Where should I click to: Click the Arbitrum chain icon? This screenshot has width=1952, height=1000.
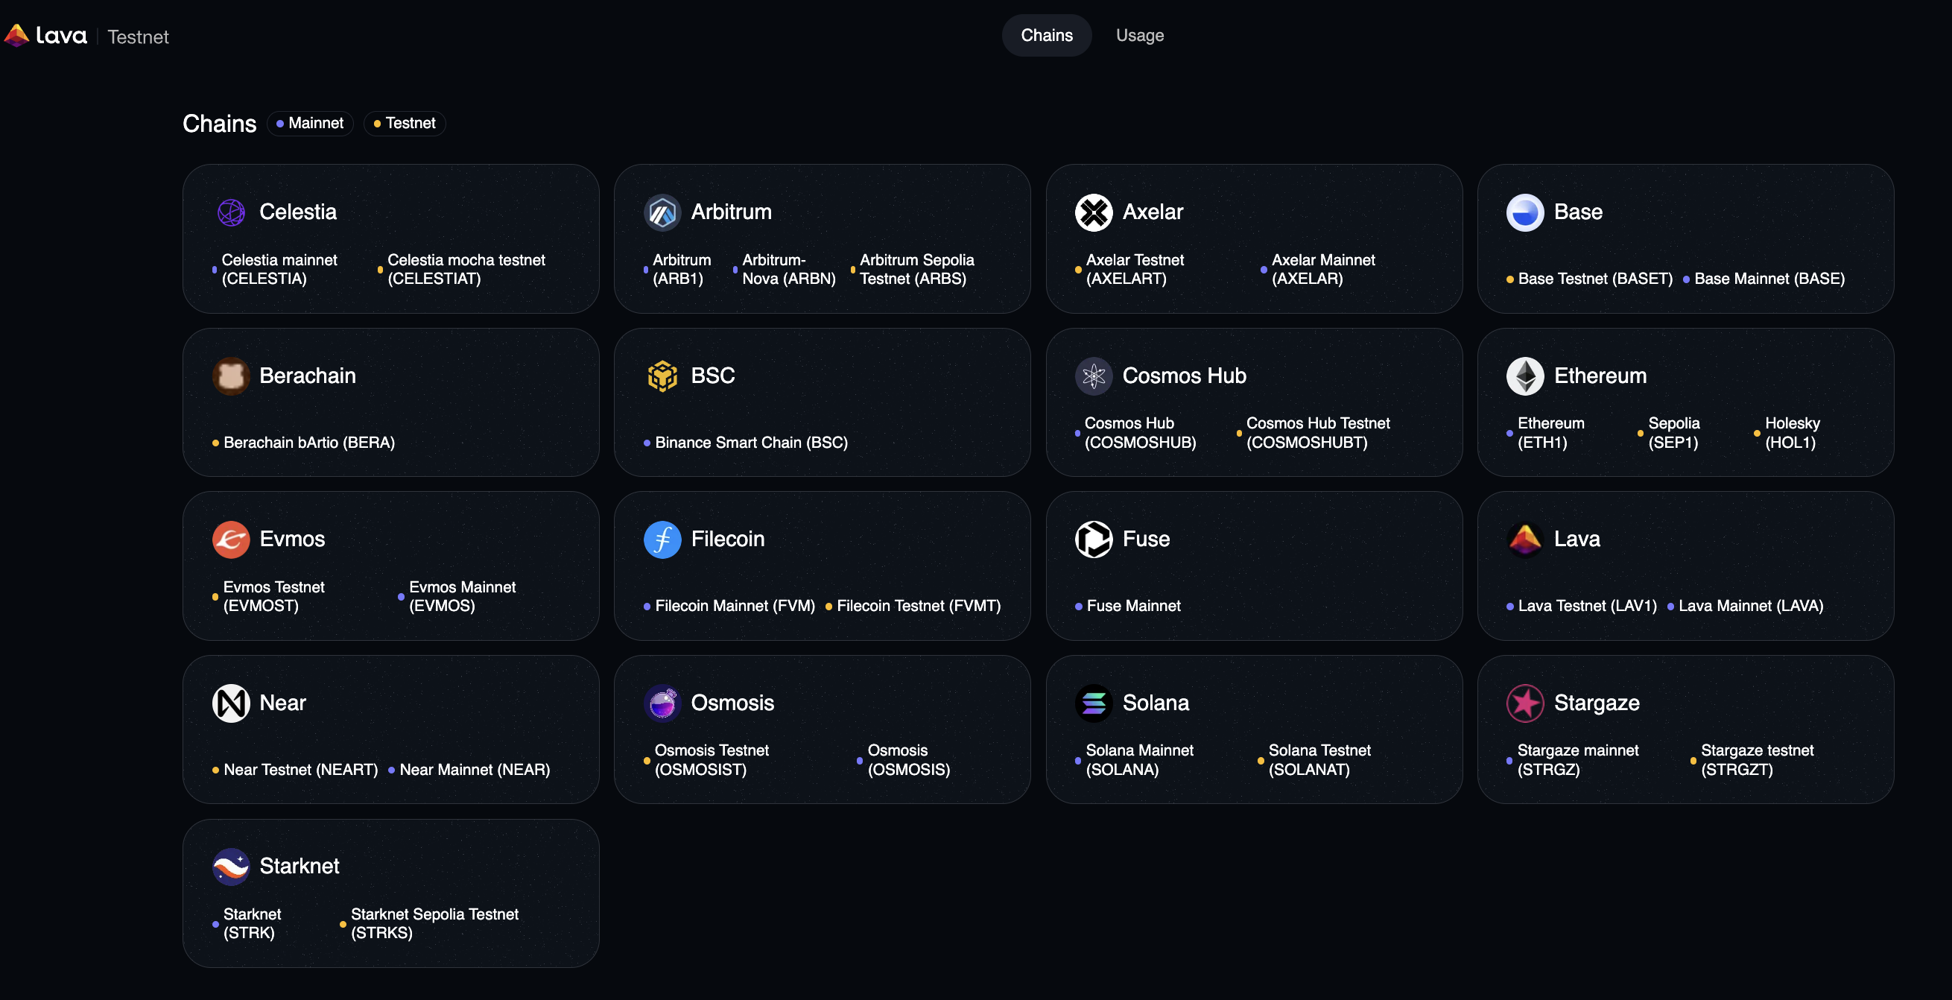pos(662,212)
